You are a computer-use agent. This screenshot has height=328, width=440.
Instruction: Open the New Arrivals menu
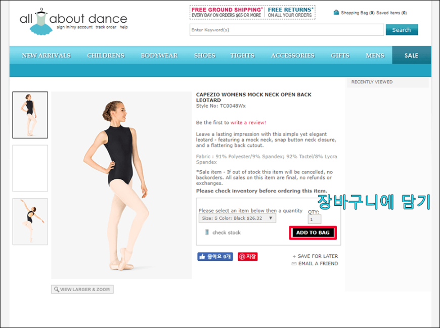pyautogui.click(x=47, y=56)
